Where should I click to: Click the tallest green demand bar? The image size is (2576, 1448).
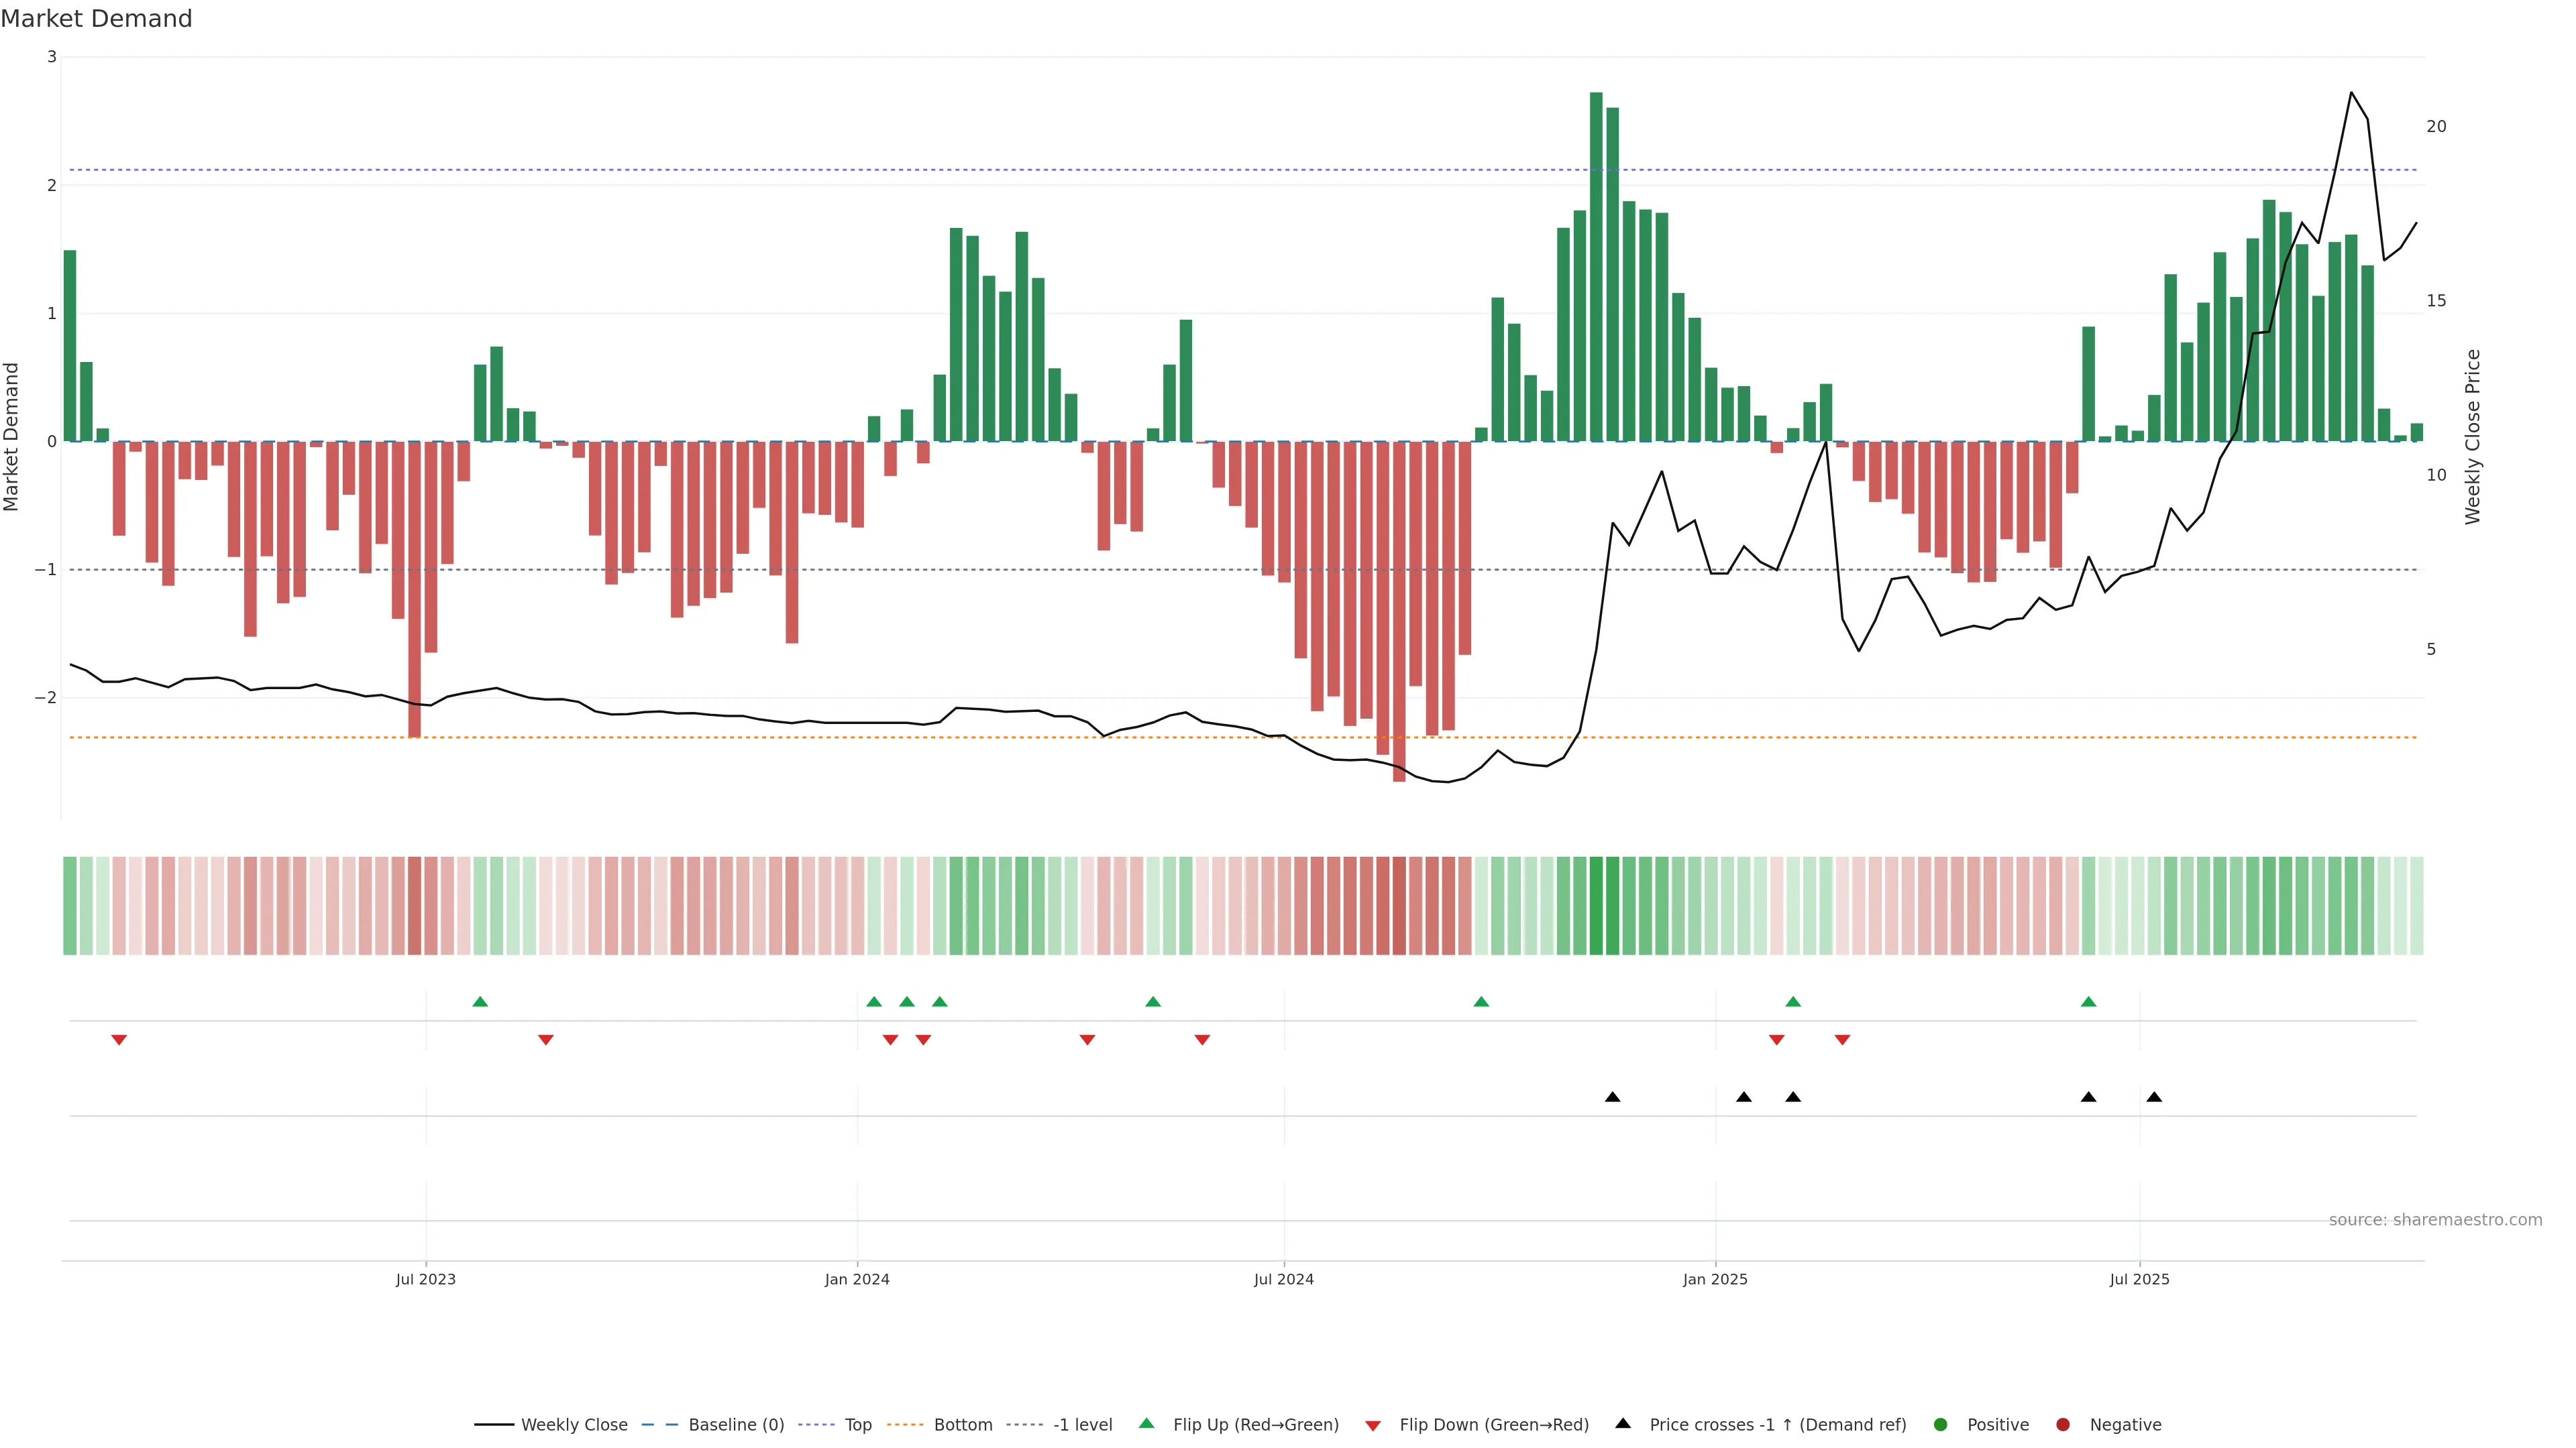coord(1596,266)
